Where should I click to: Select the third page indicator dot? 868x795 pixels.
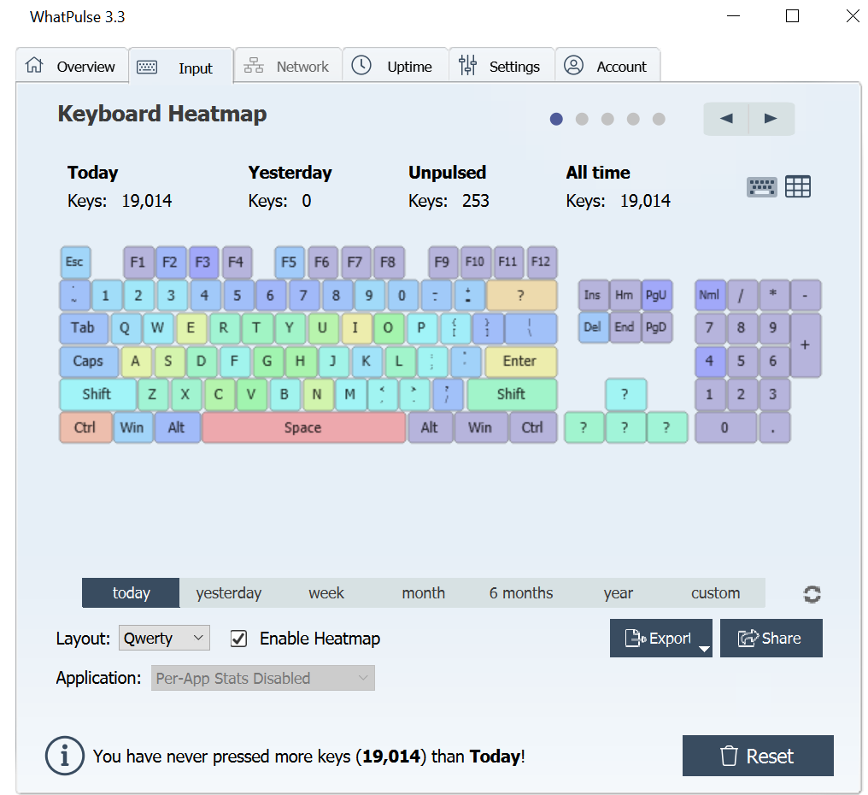click(x=607, y=119)
